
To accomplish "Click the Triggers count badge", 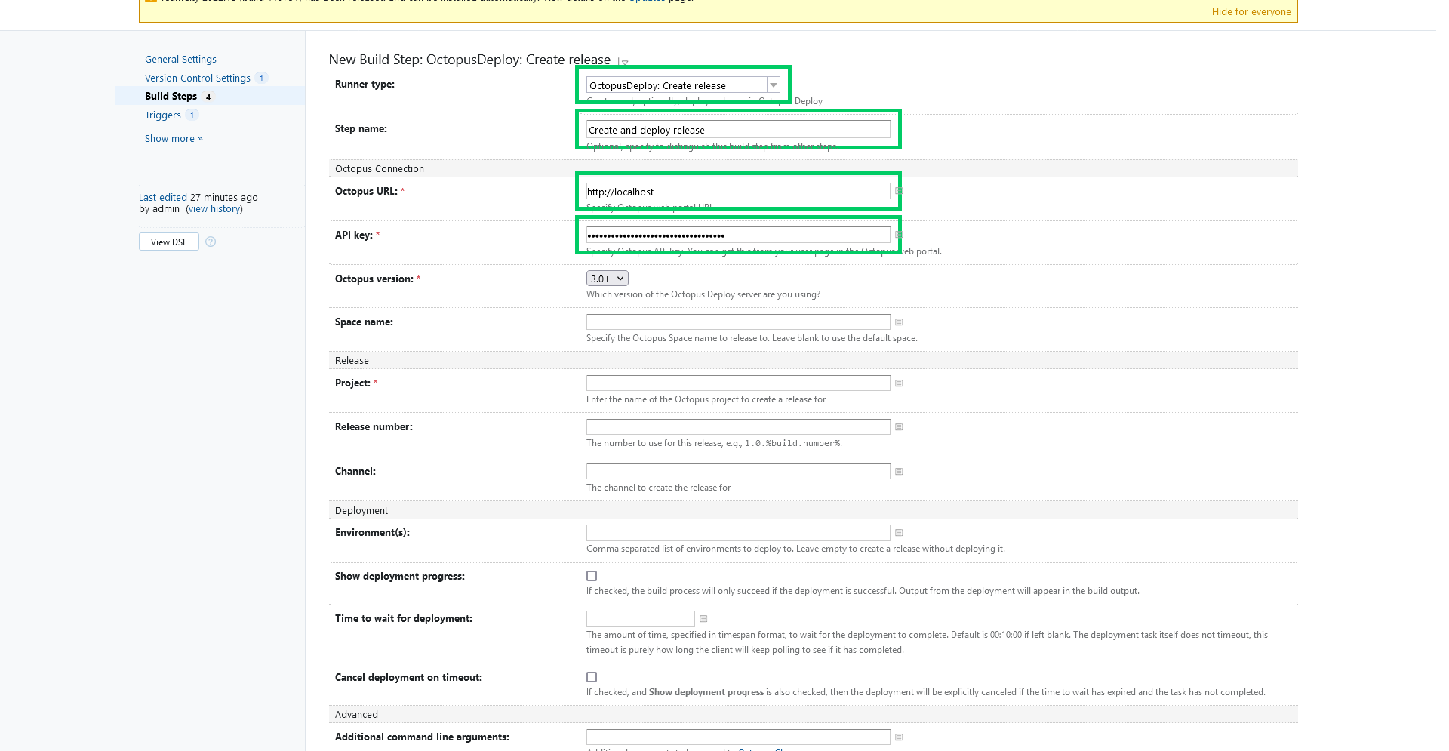I will [192, 115].
